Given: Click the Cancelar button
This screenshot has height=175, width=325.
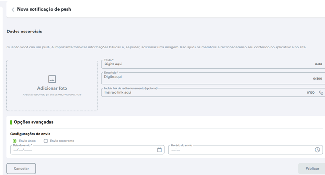Looking at the screenshot, I should pos(21,168).
